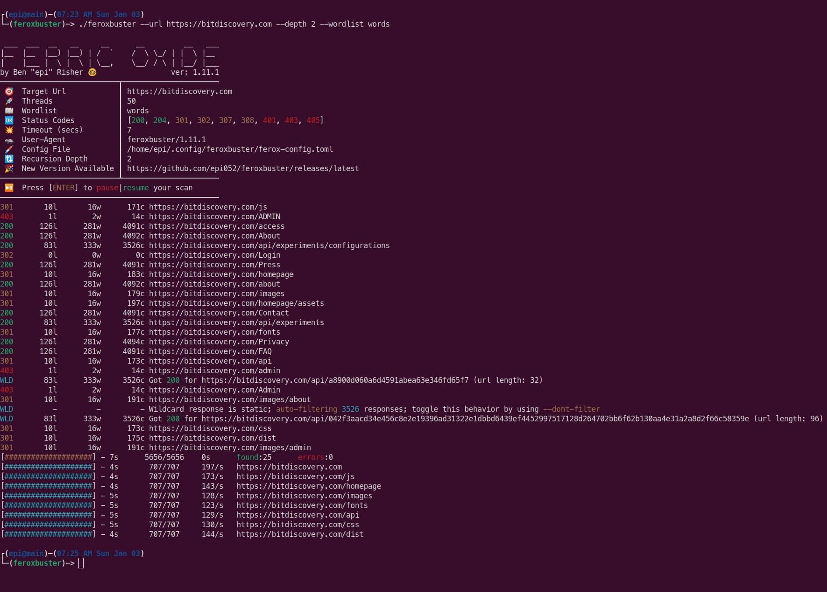Click the red word pause in the hint line
The height and width of the screenshot is (592, 827).
pos(107,188)
